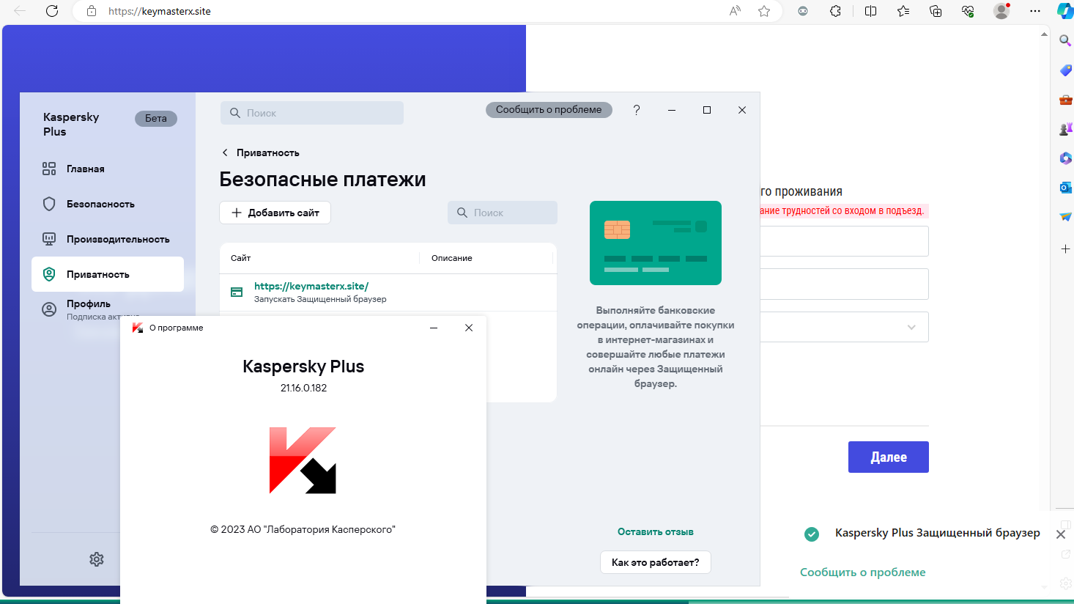Screen dimensions: 1074x604
Task: Focus the site list Поиск field
Action: click(x=503, y=213)
